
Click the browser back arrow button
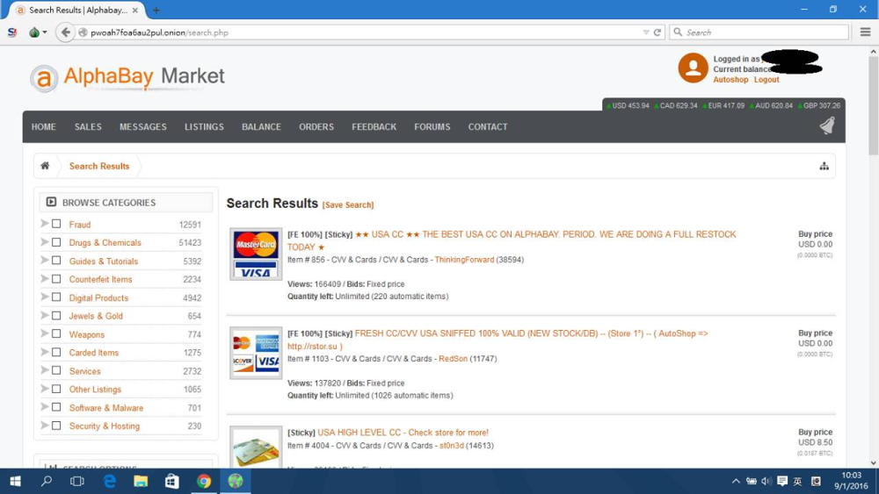point(66,32)
